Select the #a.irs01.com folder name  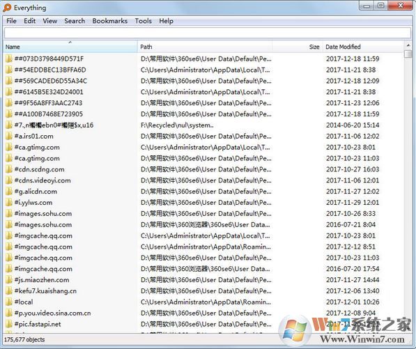tap(34, 136)
